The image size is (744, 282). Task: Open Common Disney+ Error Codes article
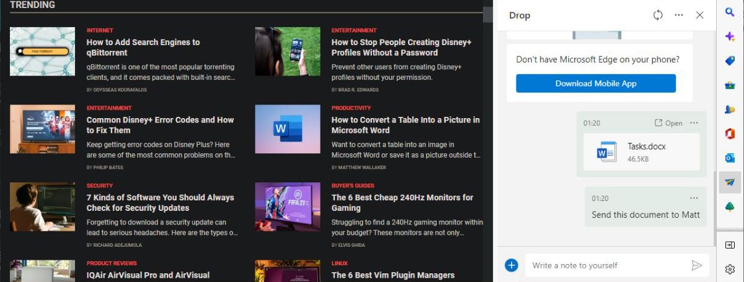point(160,125)
